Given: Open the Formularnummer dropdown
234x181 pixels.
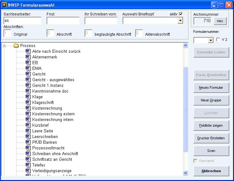Looking at the screenshot, I should 211,40.
